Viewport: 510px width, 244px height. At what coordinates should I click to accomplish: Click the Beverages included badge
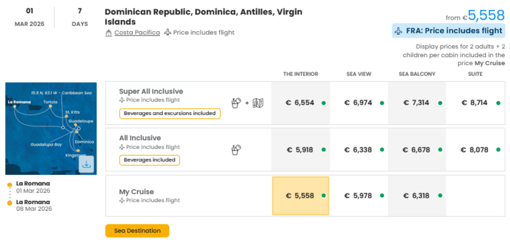pos(150,160)
